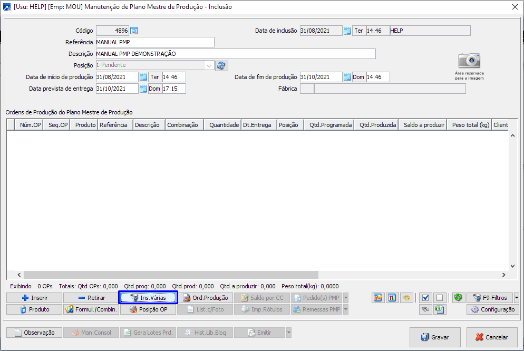Click the Ord.Produção button

point(205,298)
